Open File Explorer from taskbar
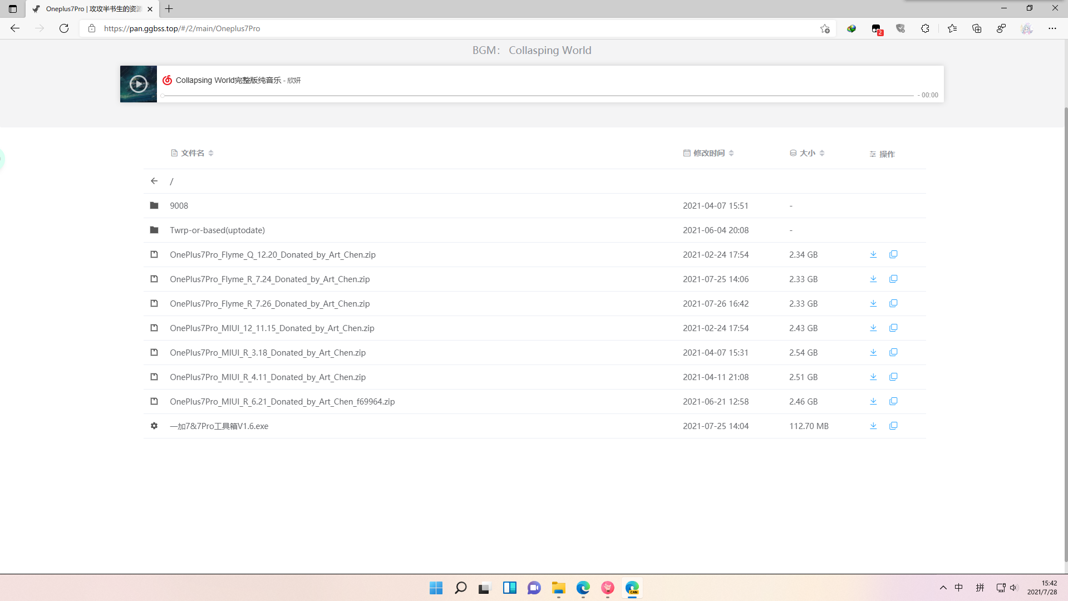This screenshot has height=601, width=1068. click(x=558, y=588)
